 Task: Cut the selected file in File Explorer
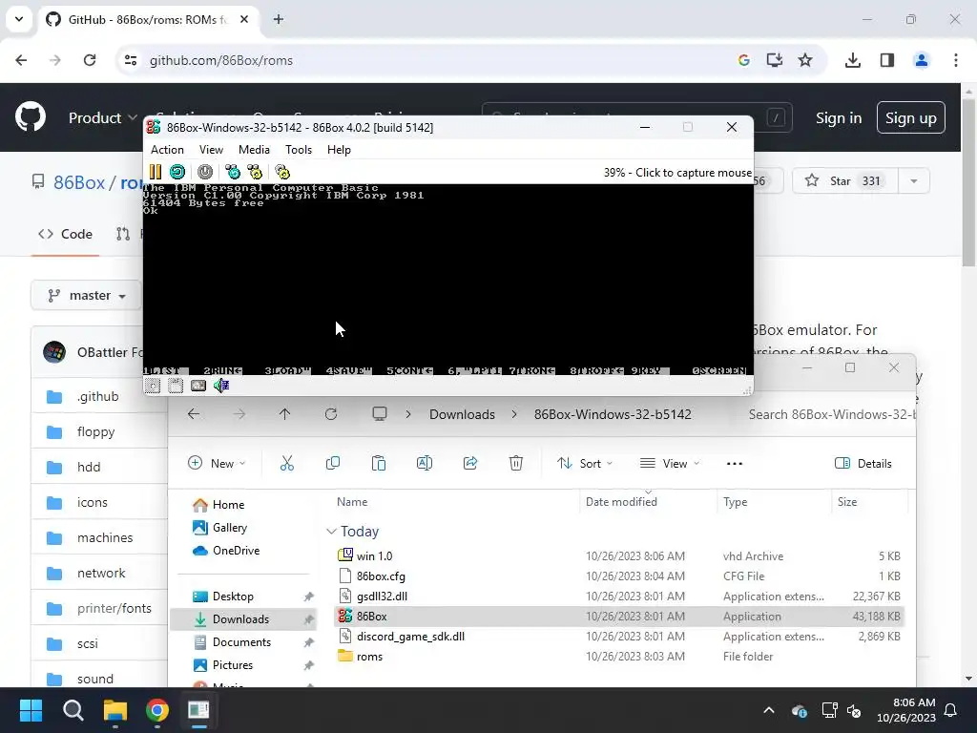[286, 463]
